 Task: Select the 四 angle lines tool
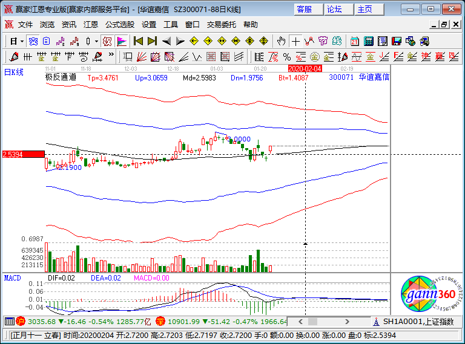click(454, 57)
